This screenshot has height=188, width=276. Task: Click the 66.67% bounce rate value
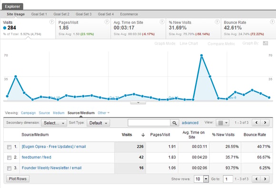(264, 157)
